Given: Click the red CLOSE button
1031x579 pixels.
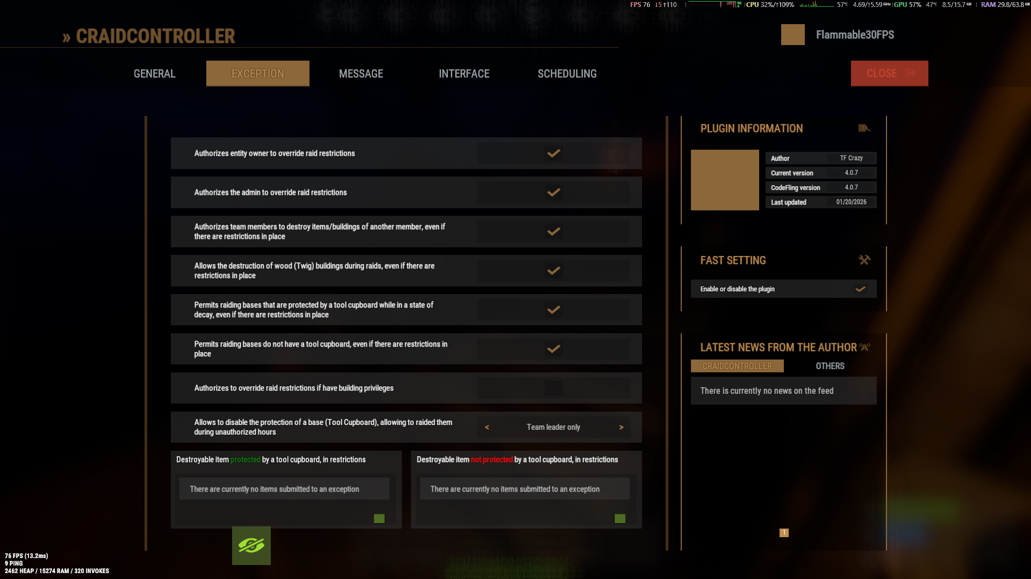Looking at the screenshot, I should click(x=890, y=74).
